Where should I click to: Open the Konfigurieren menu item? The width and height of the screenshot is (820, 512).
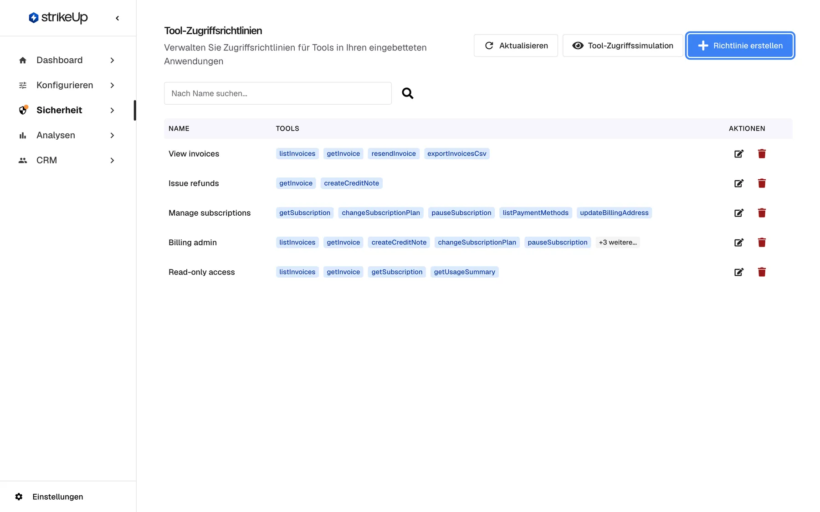click(67, 85)
